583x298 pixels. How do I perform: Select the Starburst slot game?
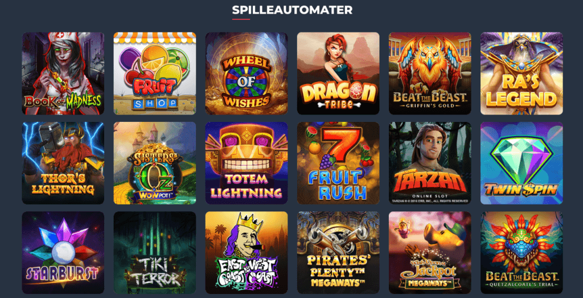pyautogui.click(x=63, y=252)
